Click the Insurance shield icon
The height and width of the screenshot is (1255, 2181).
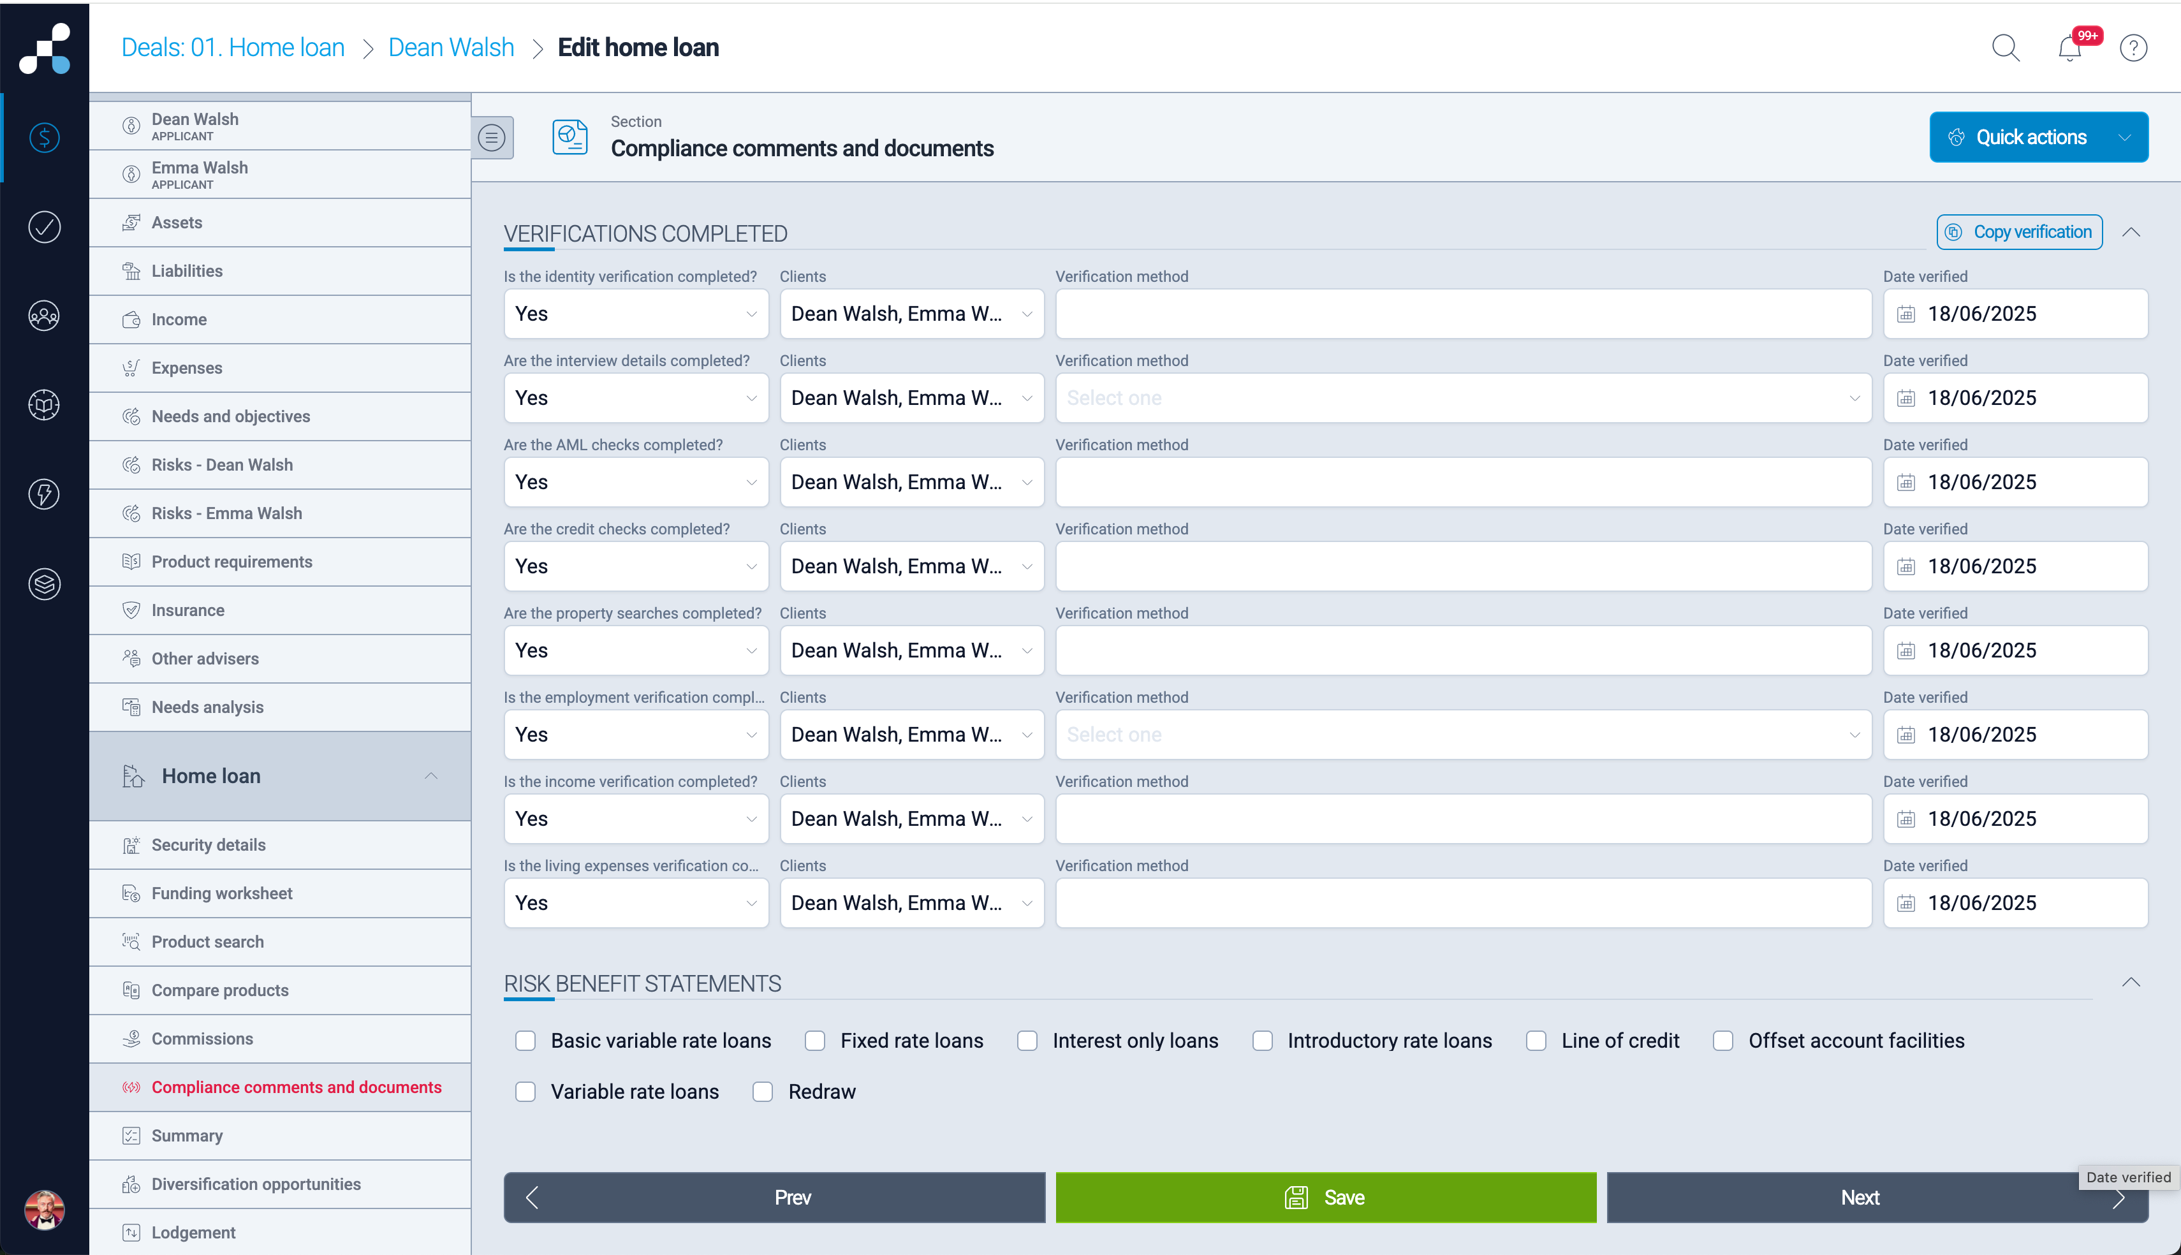131,610
